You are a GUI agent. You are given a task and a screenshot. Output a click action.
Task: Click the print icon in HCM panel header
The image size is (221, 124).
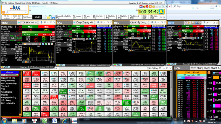199,23
